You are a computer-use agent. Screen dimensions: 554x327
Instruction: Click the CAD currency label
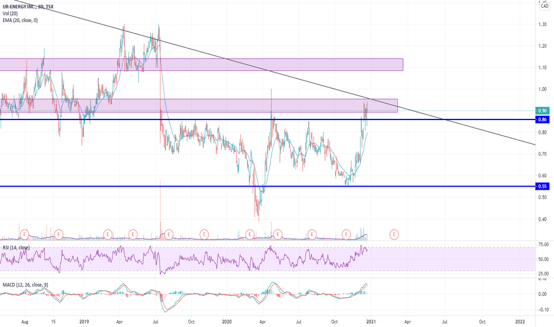click(x=544, y=6)
